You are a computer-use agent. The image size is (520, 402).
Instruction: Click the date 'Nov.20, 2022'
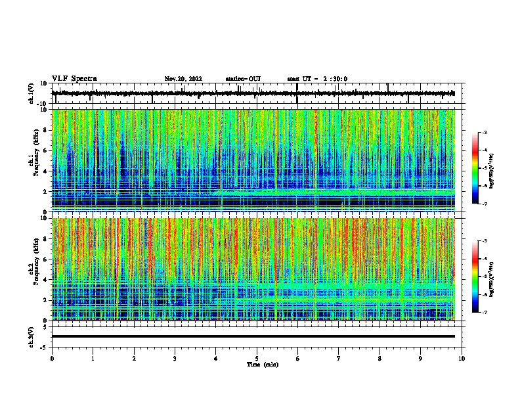(183, 79)
